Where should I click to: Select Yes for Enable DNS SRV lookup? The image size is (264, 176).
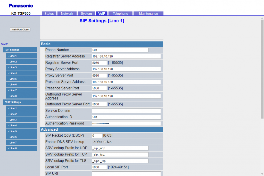94,142
